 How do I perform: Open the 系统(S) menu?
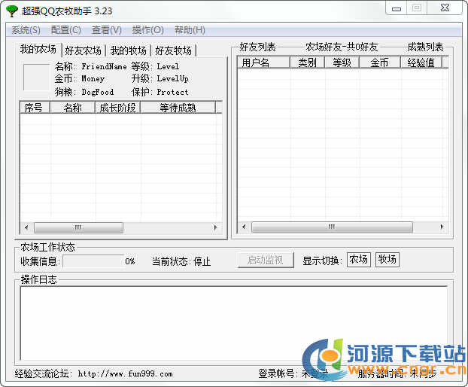pos(26,30)
